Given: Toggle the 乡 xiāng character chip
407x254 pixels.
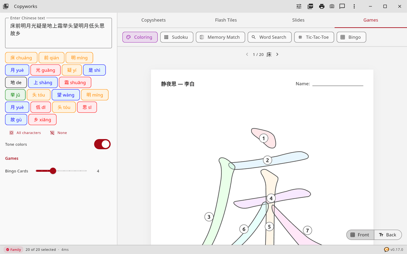Looking at the screenshot, I should tap(42, 120).
